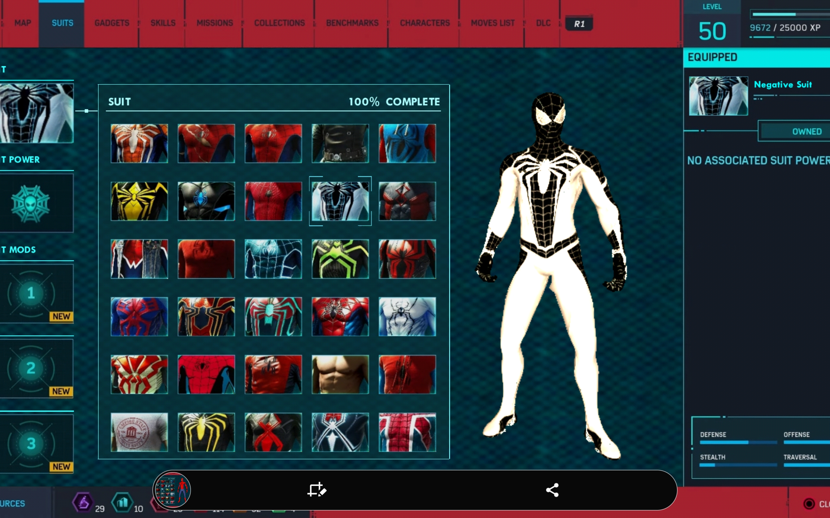Open suit mod slot 2
Viewport: 830px width, 518px height.
(x=31, y=368)
